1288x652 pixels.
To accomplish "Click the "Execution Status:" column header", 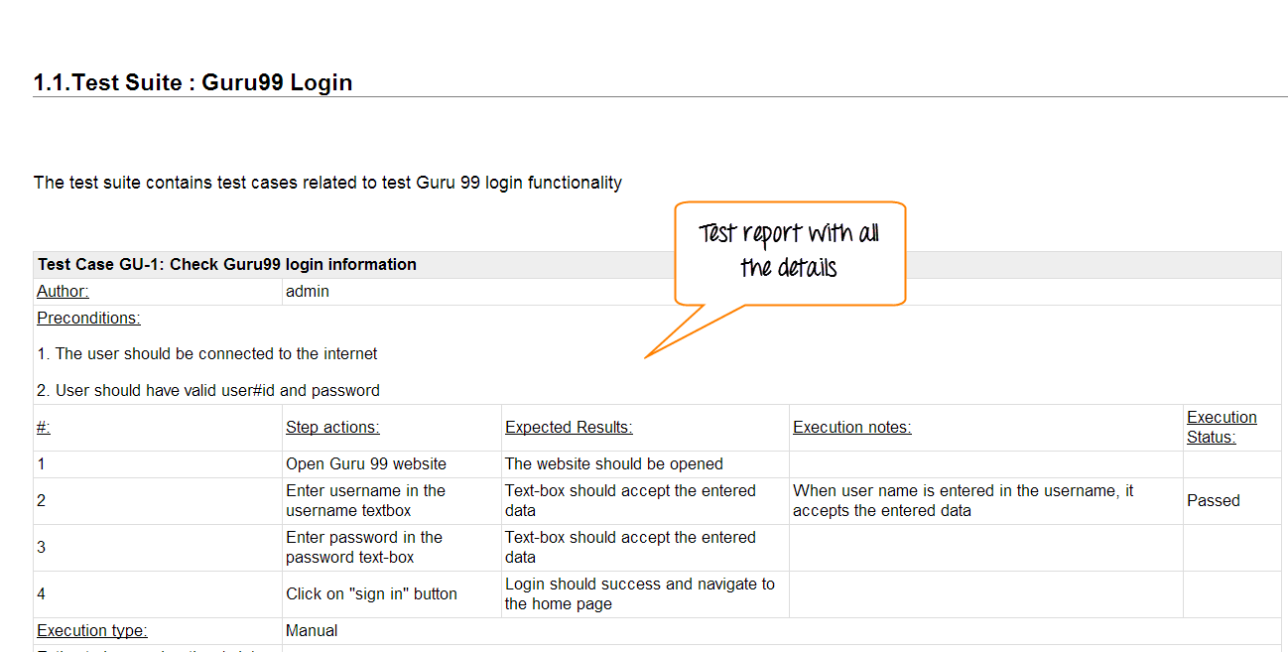I will coord(1221,428).
